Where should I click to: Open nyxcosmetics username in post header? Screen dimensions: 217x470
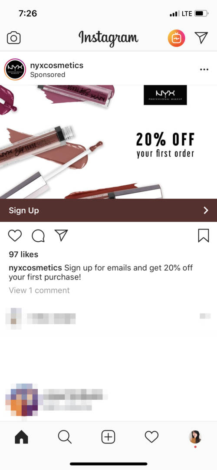(x=57, y=66)
